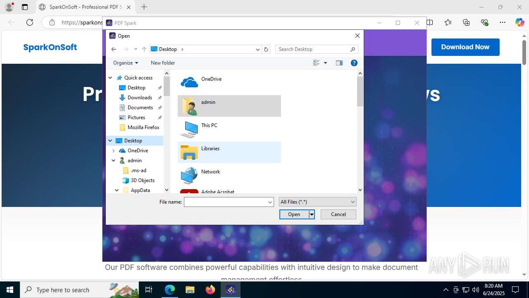Screen dimensions: 529x298
Task: Open Edge Collections icon
Action: pos(466,22)
